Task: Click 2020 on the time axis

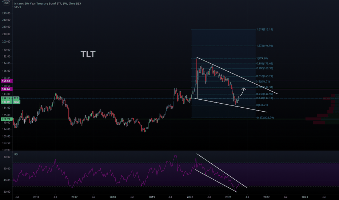Action: [190, 197]
